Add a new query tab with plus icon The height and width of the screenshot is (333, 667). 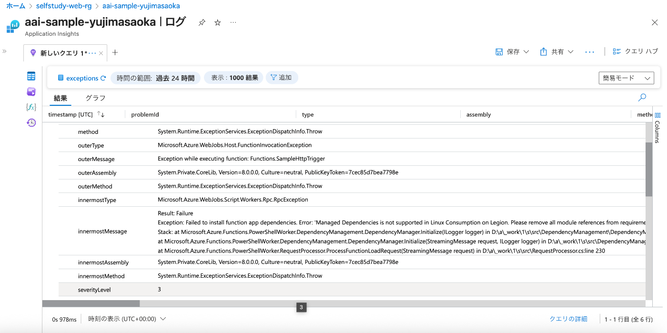[115, 52]
